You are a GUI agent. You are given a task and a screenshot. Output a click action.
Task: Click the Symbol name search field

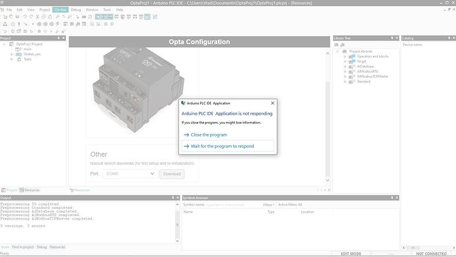coord(233,205)
